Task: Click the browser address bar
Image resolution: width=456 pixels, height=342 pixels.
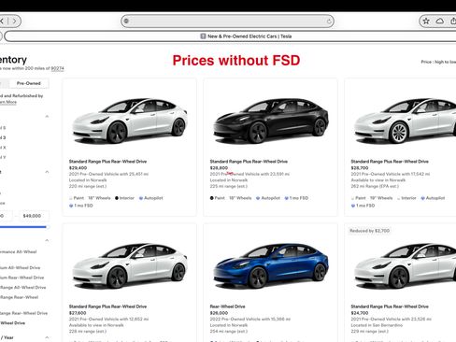Action: pyautogui.click(x=227, y=21)
